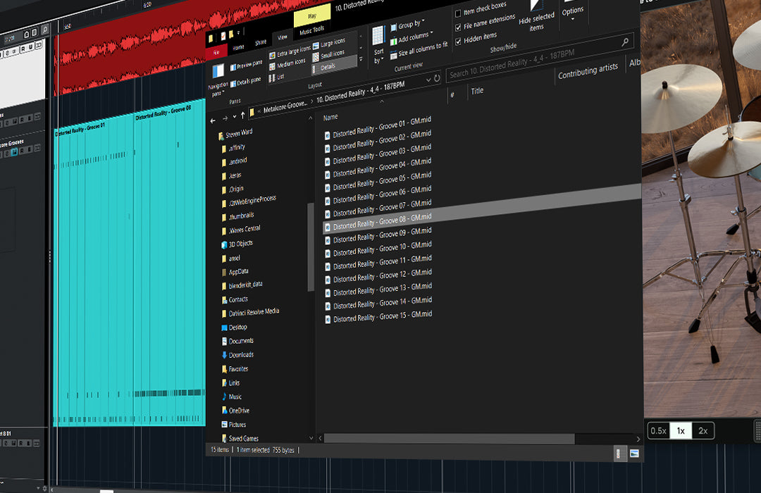Uncheck Hidden items checkbox

tap(459, 41)
